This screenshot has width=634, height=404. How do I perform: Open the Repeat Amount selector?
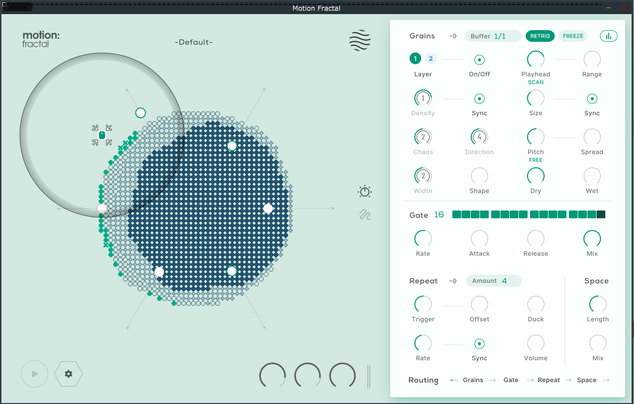click(x=494, y=281)
